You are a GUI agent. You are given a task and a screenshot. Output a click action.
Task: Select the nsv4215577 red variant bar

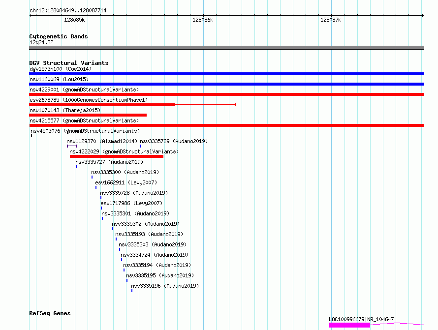[226, 125]
